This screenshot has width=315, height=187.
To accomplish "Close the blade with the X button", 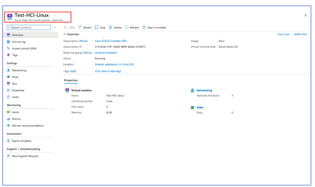I will (x=305, y=15).
